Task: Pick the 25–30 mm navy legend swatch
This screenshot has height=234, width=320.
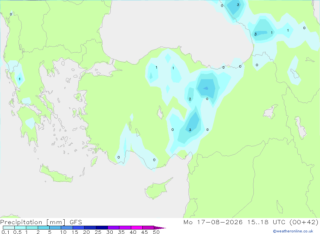Action: click(102, 228)
